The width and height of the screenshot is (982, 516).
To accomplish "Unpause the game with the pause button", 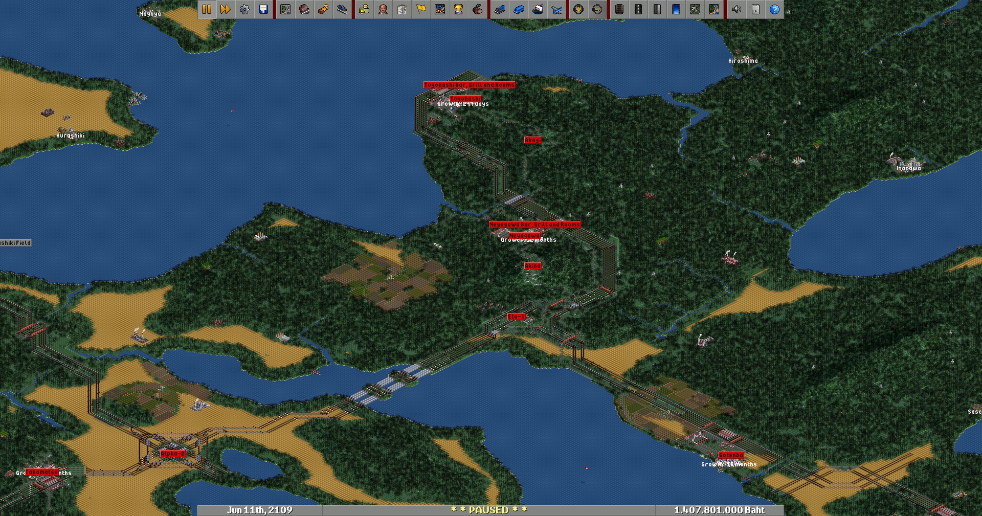I will coord(207,9).
